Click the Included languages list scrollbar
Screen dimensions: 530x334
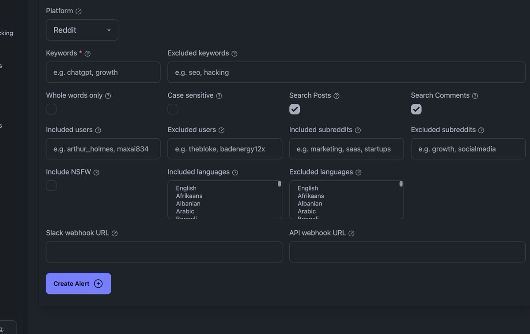coord(280,183)
